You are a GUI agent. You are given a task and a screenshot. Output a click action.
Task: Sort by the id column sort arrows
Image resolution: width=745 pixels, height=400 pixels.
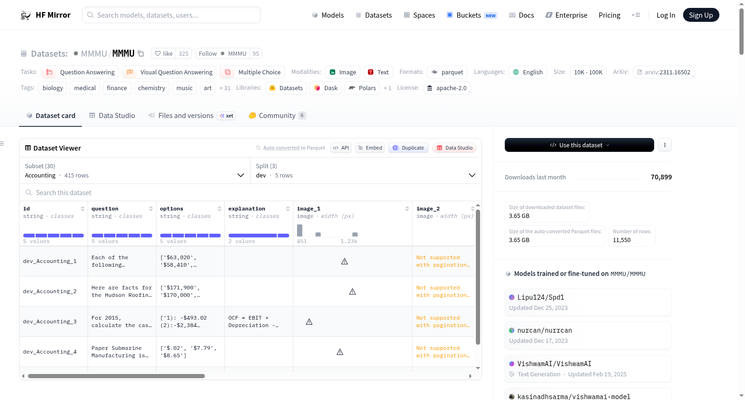pyautogui.click(x=82, y=209)
